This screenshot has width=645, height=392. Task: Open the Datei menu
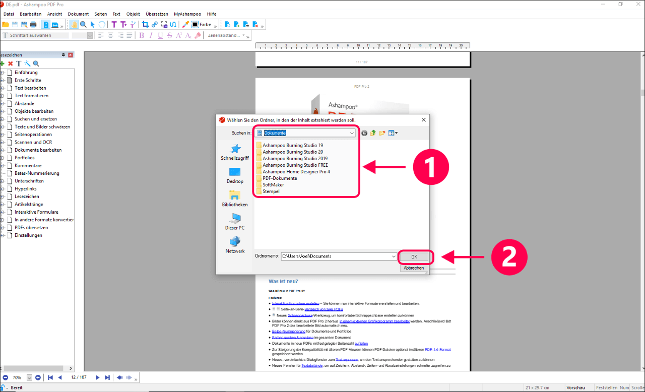coord(9,14)
